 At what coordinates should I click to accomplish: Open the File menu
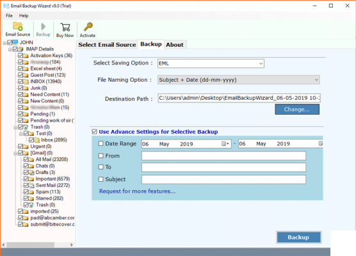click(x=9, y=15)
